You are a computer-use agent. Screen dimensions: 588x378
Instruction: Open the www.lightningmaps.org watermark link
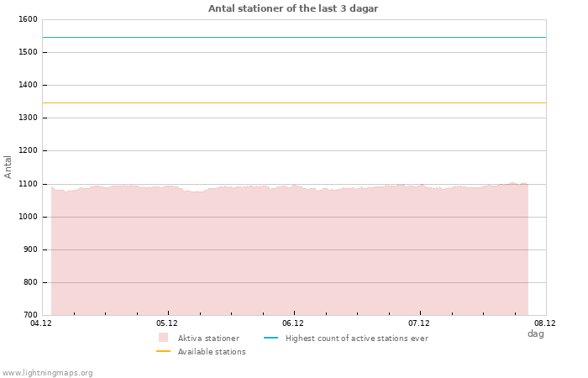[x=48, y=373]
